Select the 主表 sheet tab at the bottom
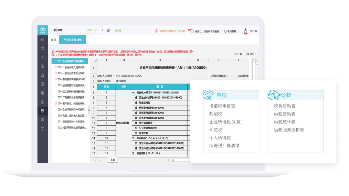 tap(112, 159)
